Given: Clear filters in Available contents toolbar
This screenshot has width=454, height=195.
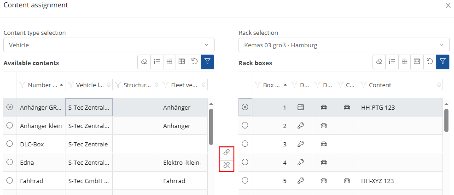Looking at the screenshot, I should tap(144, 62).
